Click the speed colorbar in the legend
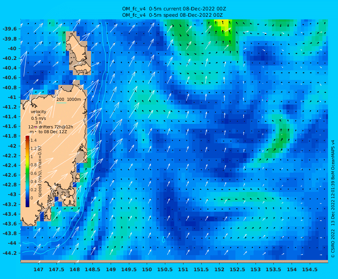The height and width of the screenshot is (279, 338). 27,171
